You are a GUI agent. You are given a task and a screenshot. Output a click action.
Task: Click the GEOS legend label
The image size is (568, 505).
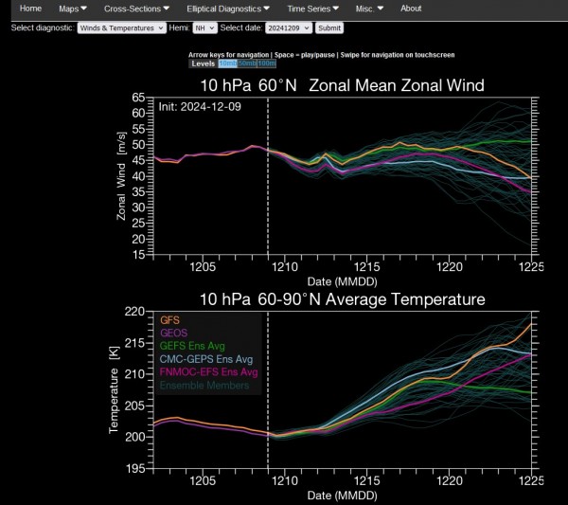coord(174,333)
